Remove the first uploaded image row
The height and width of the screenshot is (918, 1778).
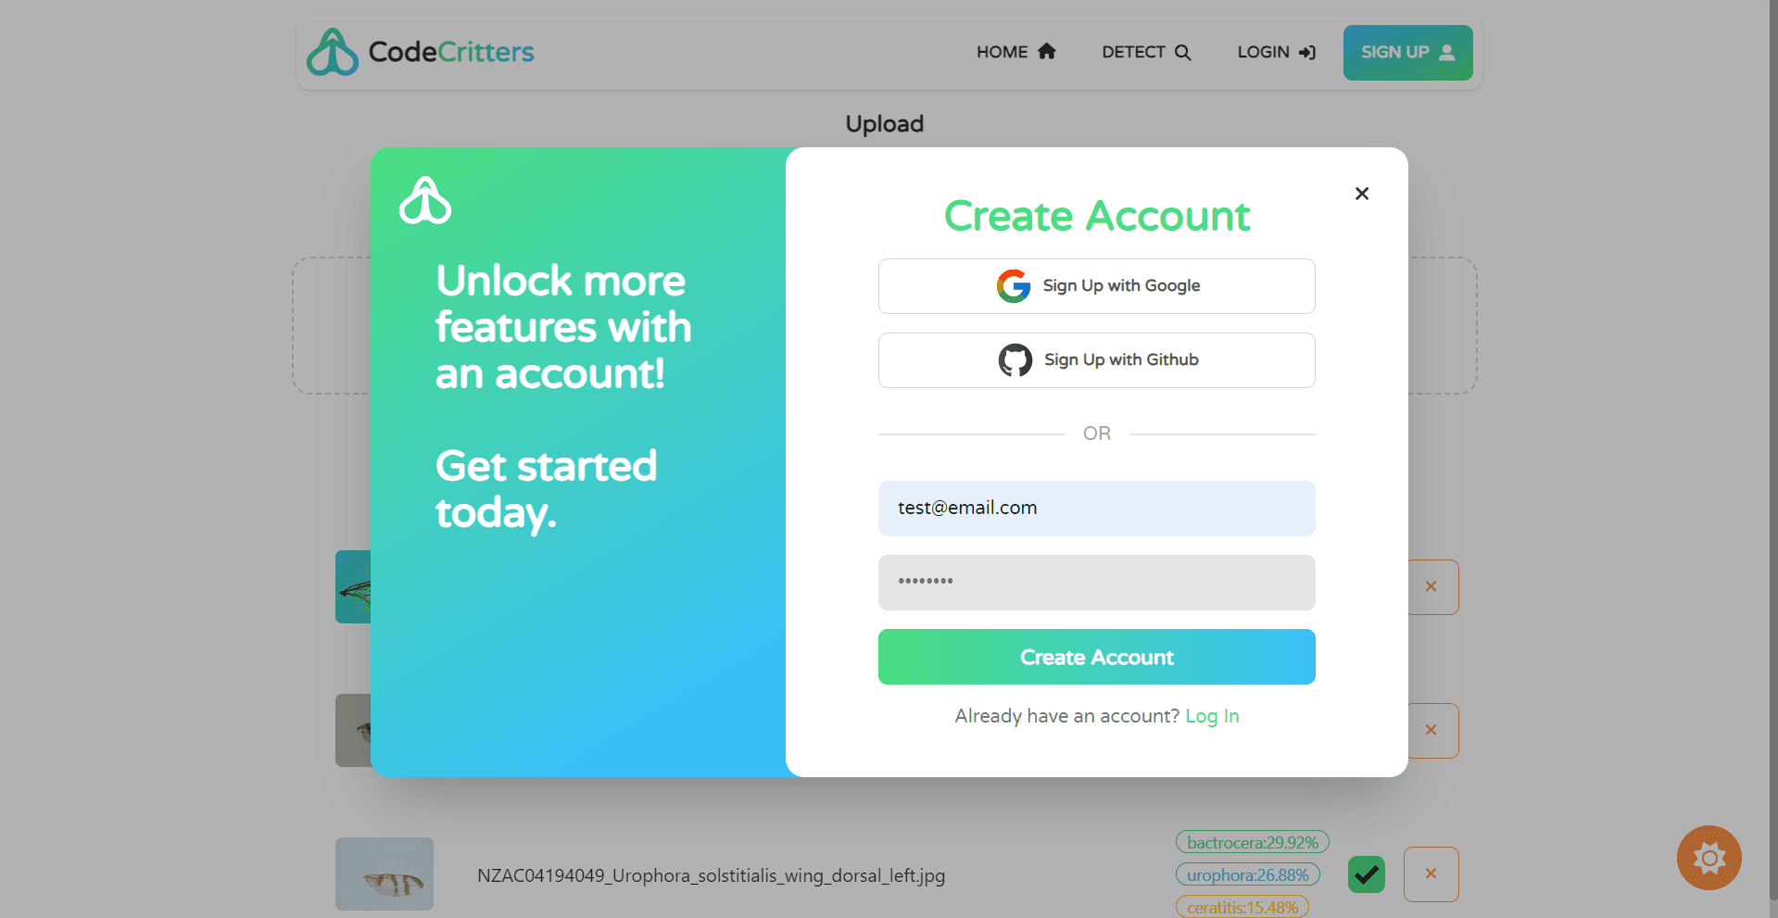[1432, 586]
